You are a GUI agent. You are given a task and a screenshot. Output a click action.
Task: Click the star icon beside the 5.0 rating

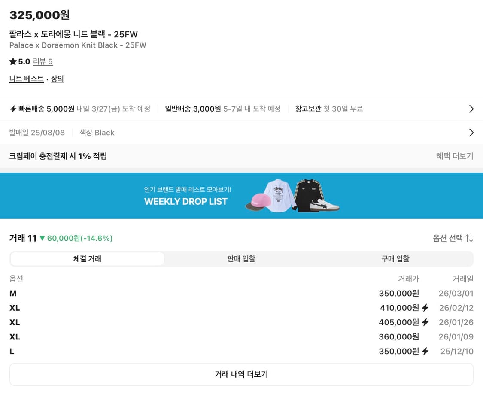click(12, 61)
